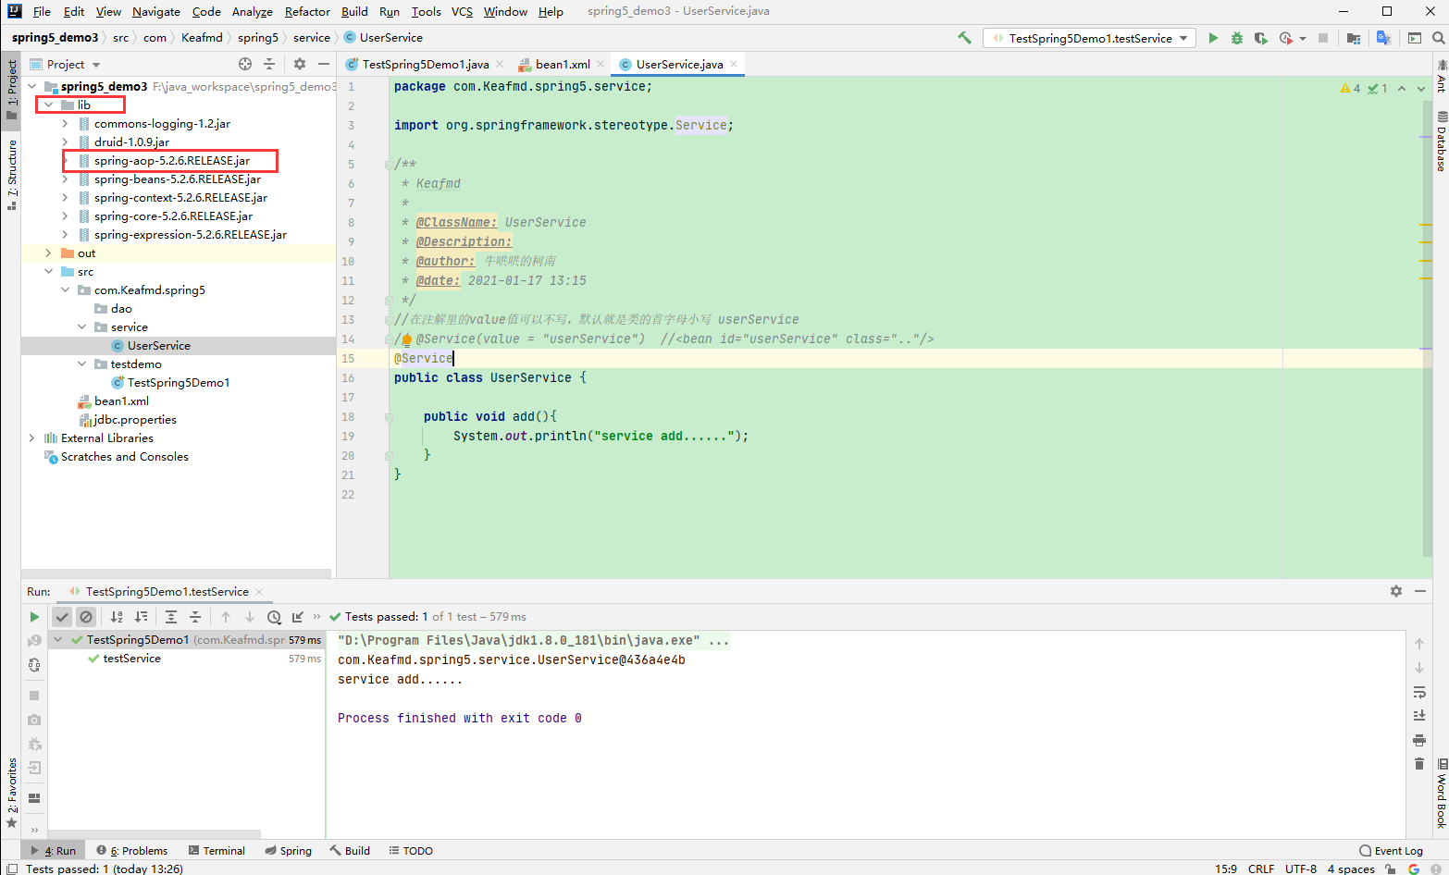Click the Translate plugin icon in toolbar

1383,38
